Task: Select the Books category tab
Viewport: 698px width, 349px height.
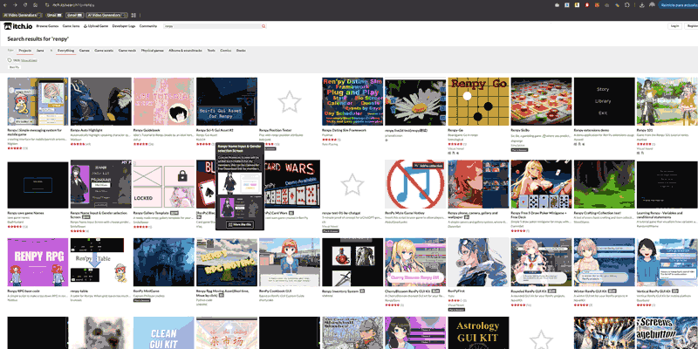Action: point(241,51)
